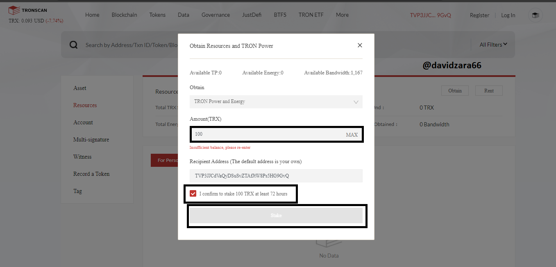Open the Blockchain menu
Image resolution: width=556 pixels, height=267 pixels.
[124, 15]
